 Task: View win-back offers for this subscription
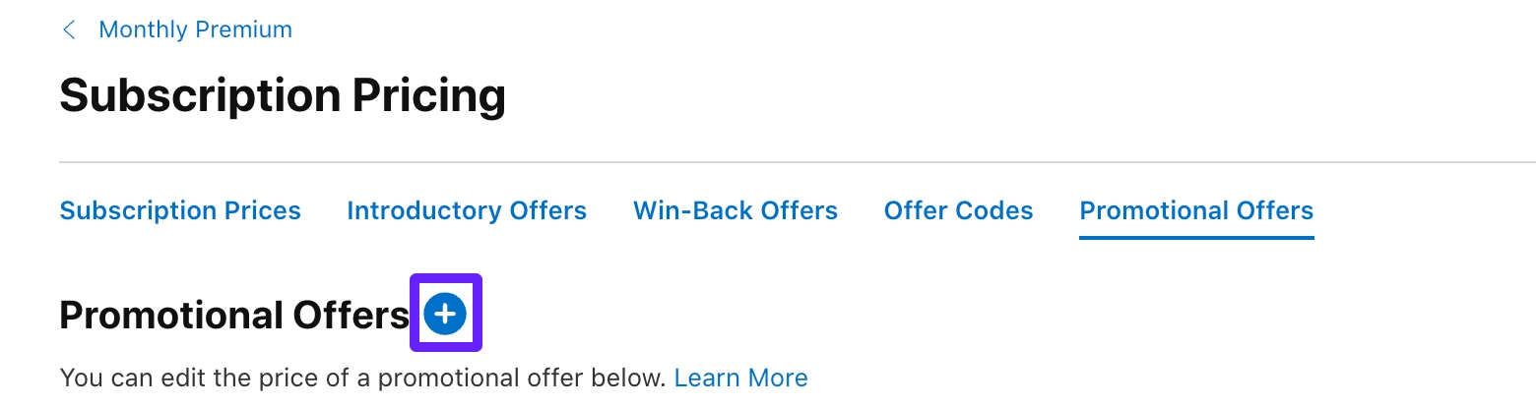pyautogui.click(x=736, y=210)
